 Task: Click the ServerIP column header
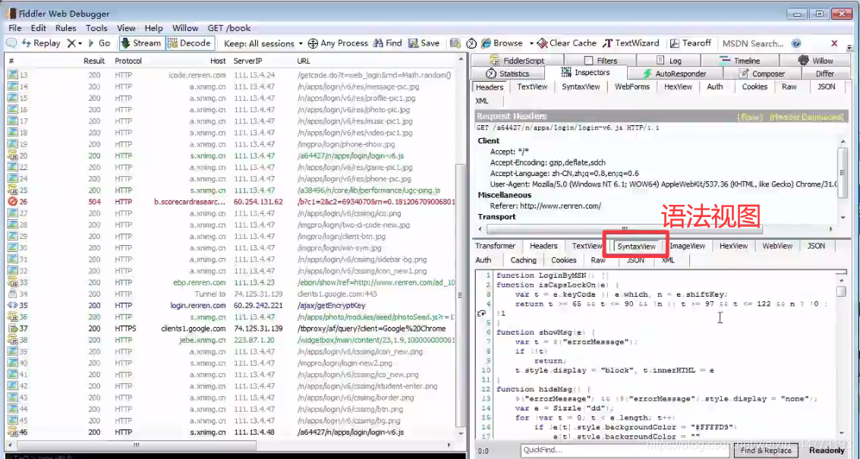pos(248,61)
